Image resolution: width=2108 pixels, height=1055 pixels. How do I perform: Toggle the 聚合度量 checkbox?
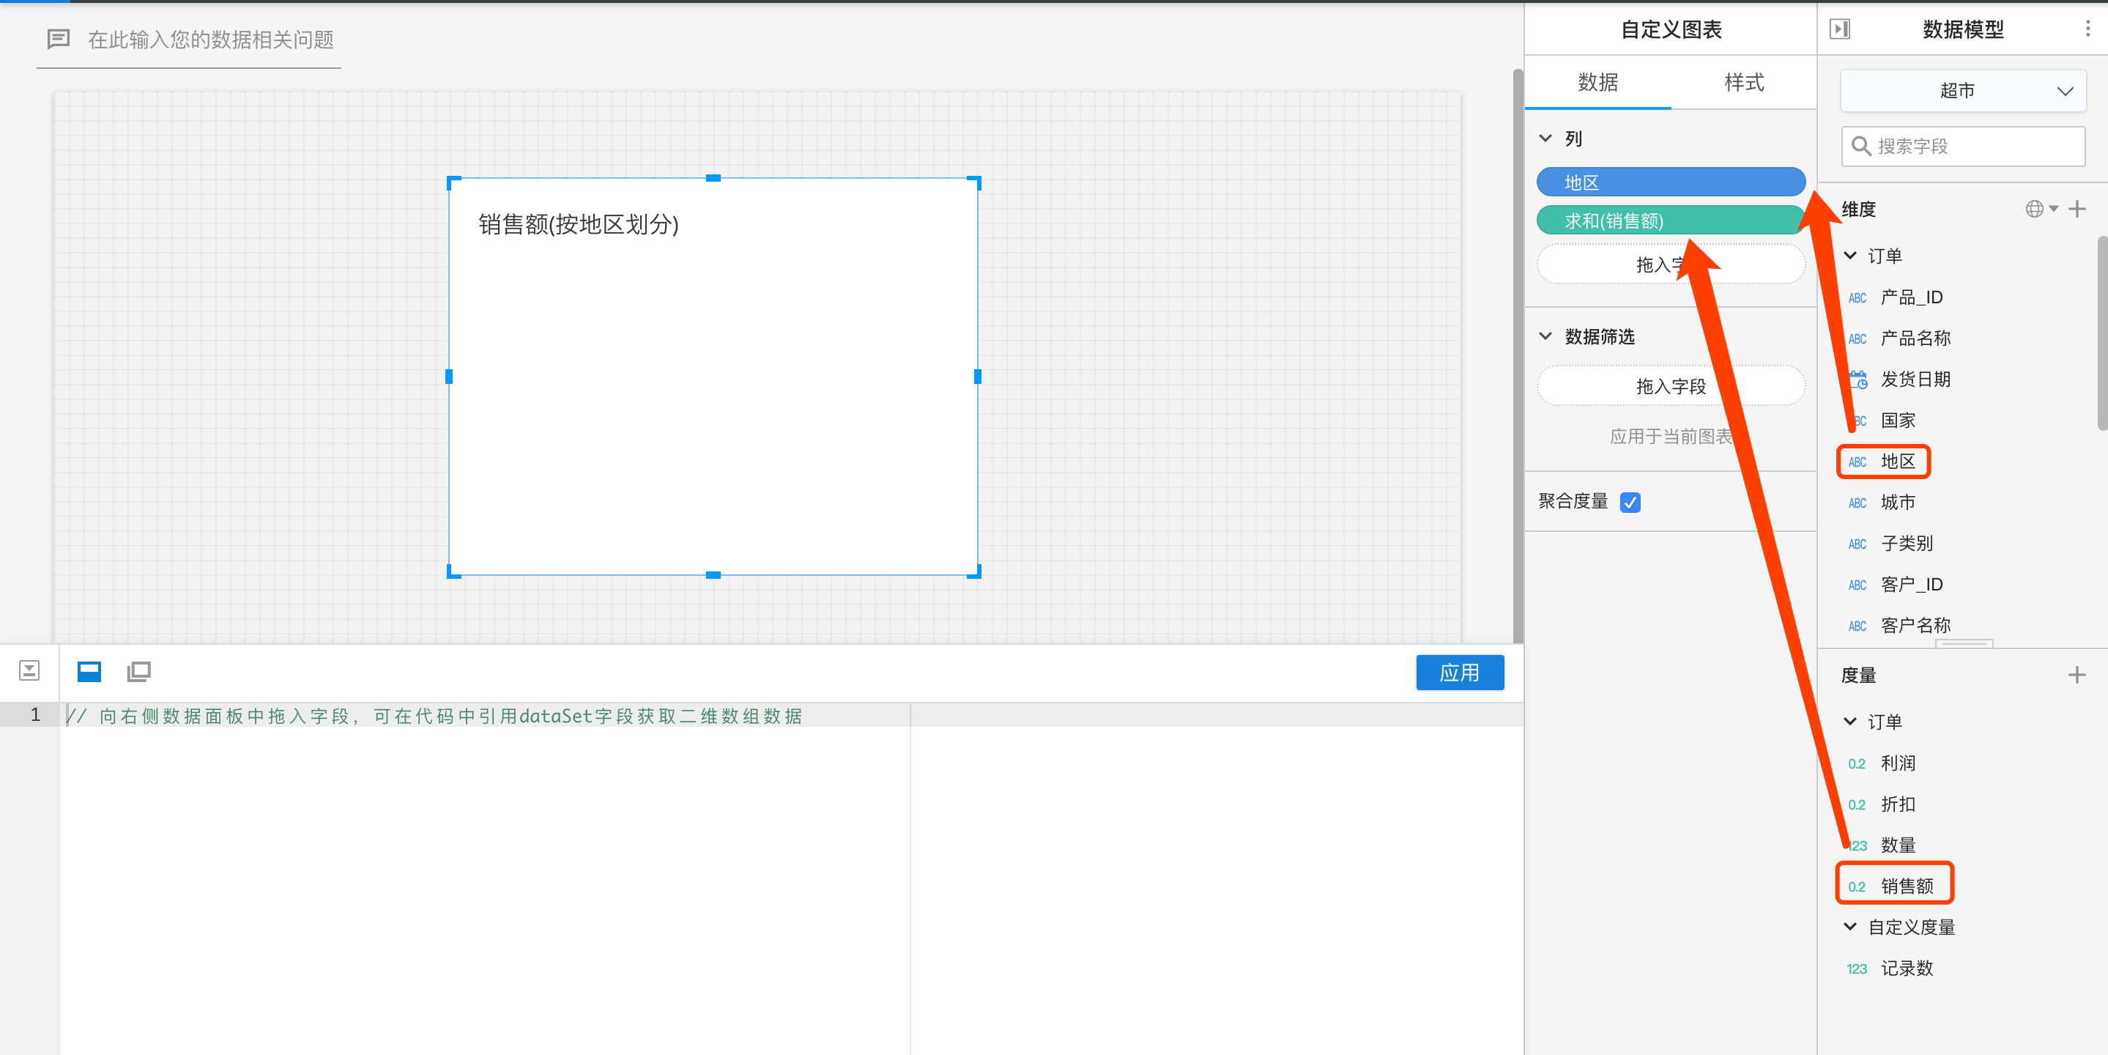tap(1630, 502)
